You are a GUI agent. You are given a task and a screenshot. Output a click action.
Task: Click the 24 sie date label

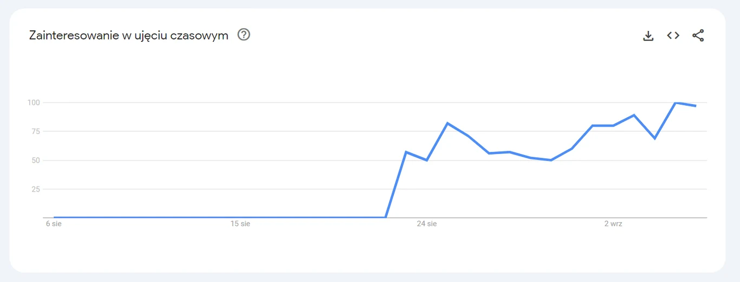coord(427,224)
